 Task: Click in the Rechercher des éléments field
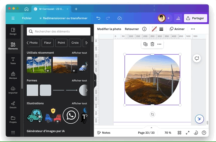coord(58,32)
